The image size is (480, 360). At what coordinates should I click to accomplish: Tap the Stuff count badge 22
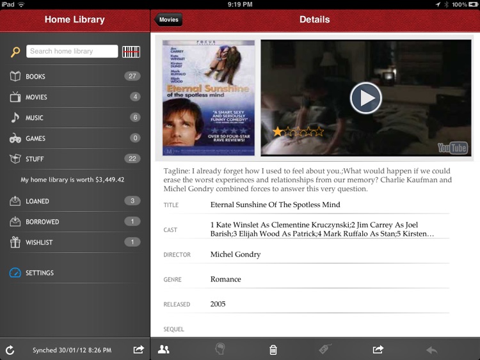tap(132, 159)
